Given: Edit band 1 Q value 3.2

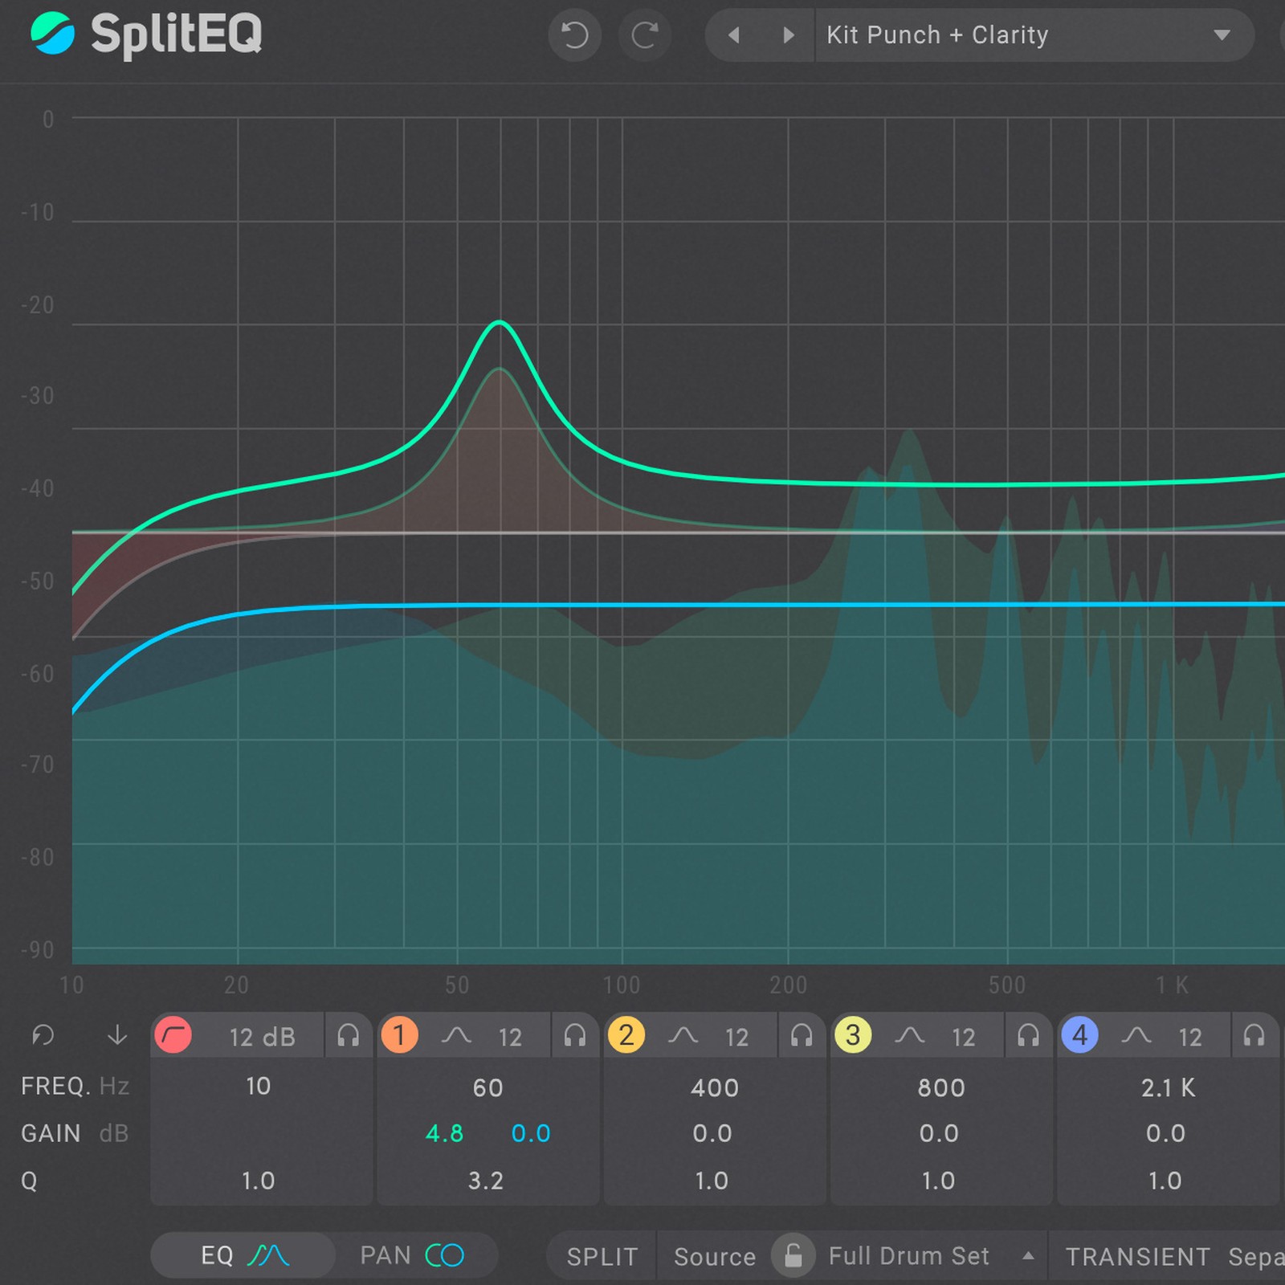Looking at the screenshot, I should click(x=486, y=1181).
